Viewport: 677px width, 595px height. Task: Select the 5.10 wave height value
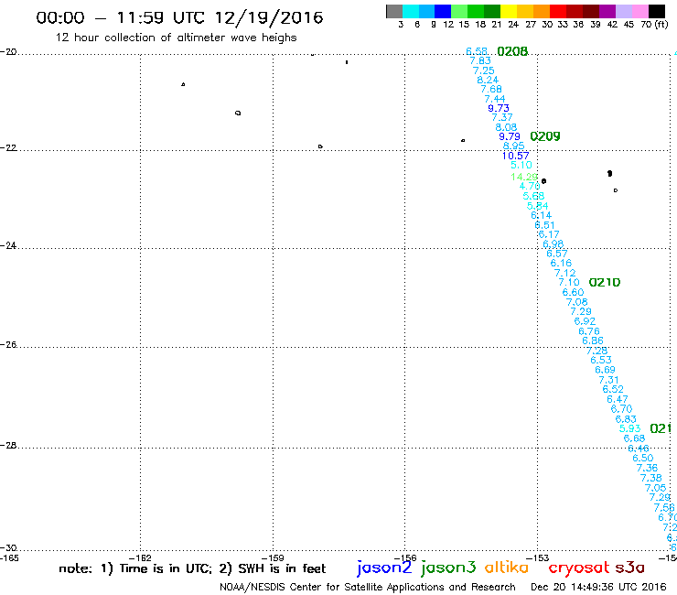click(x=521, y=165)
